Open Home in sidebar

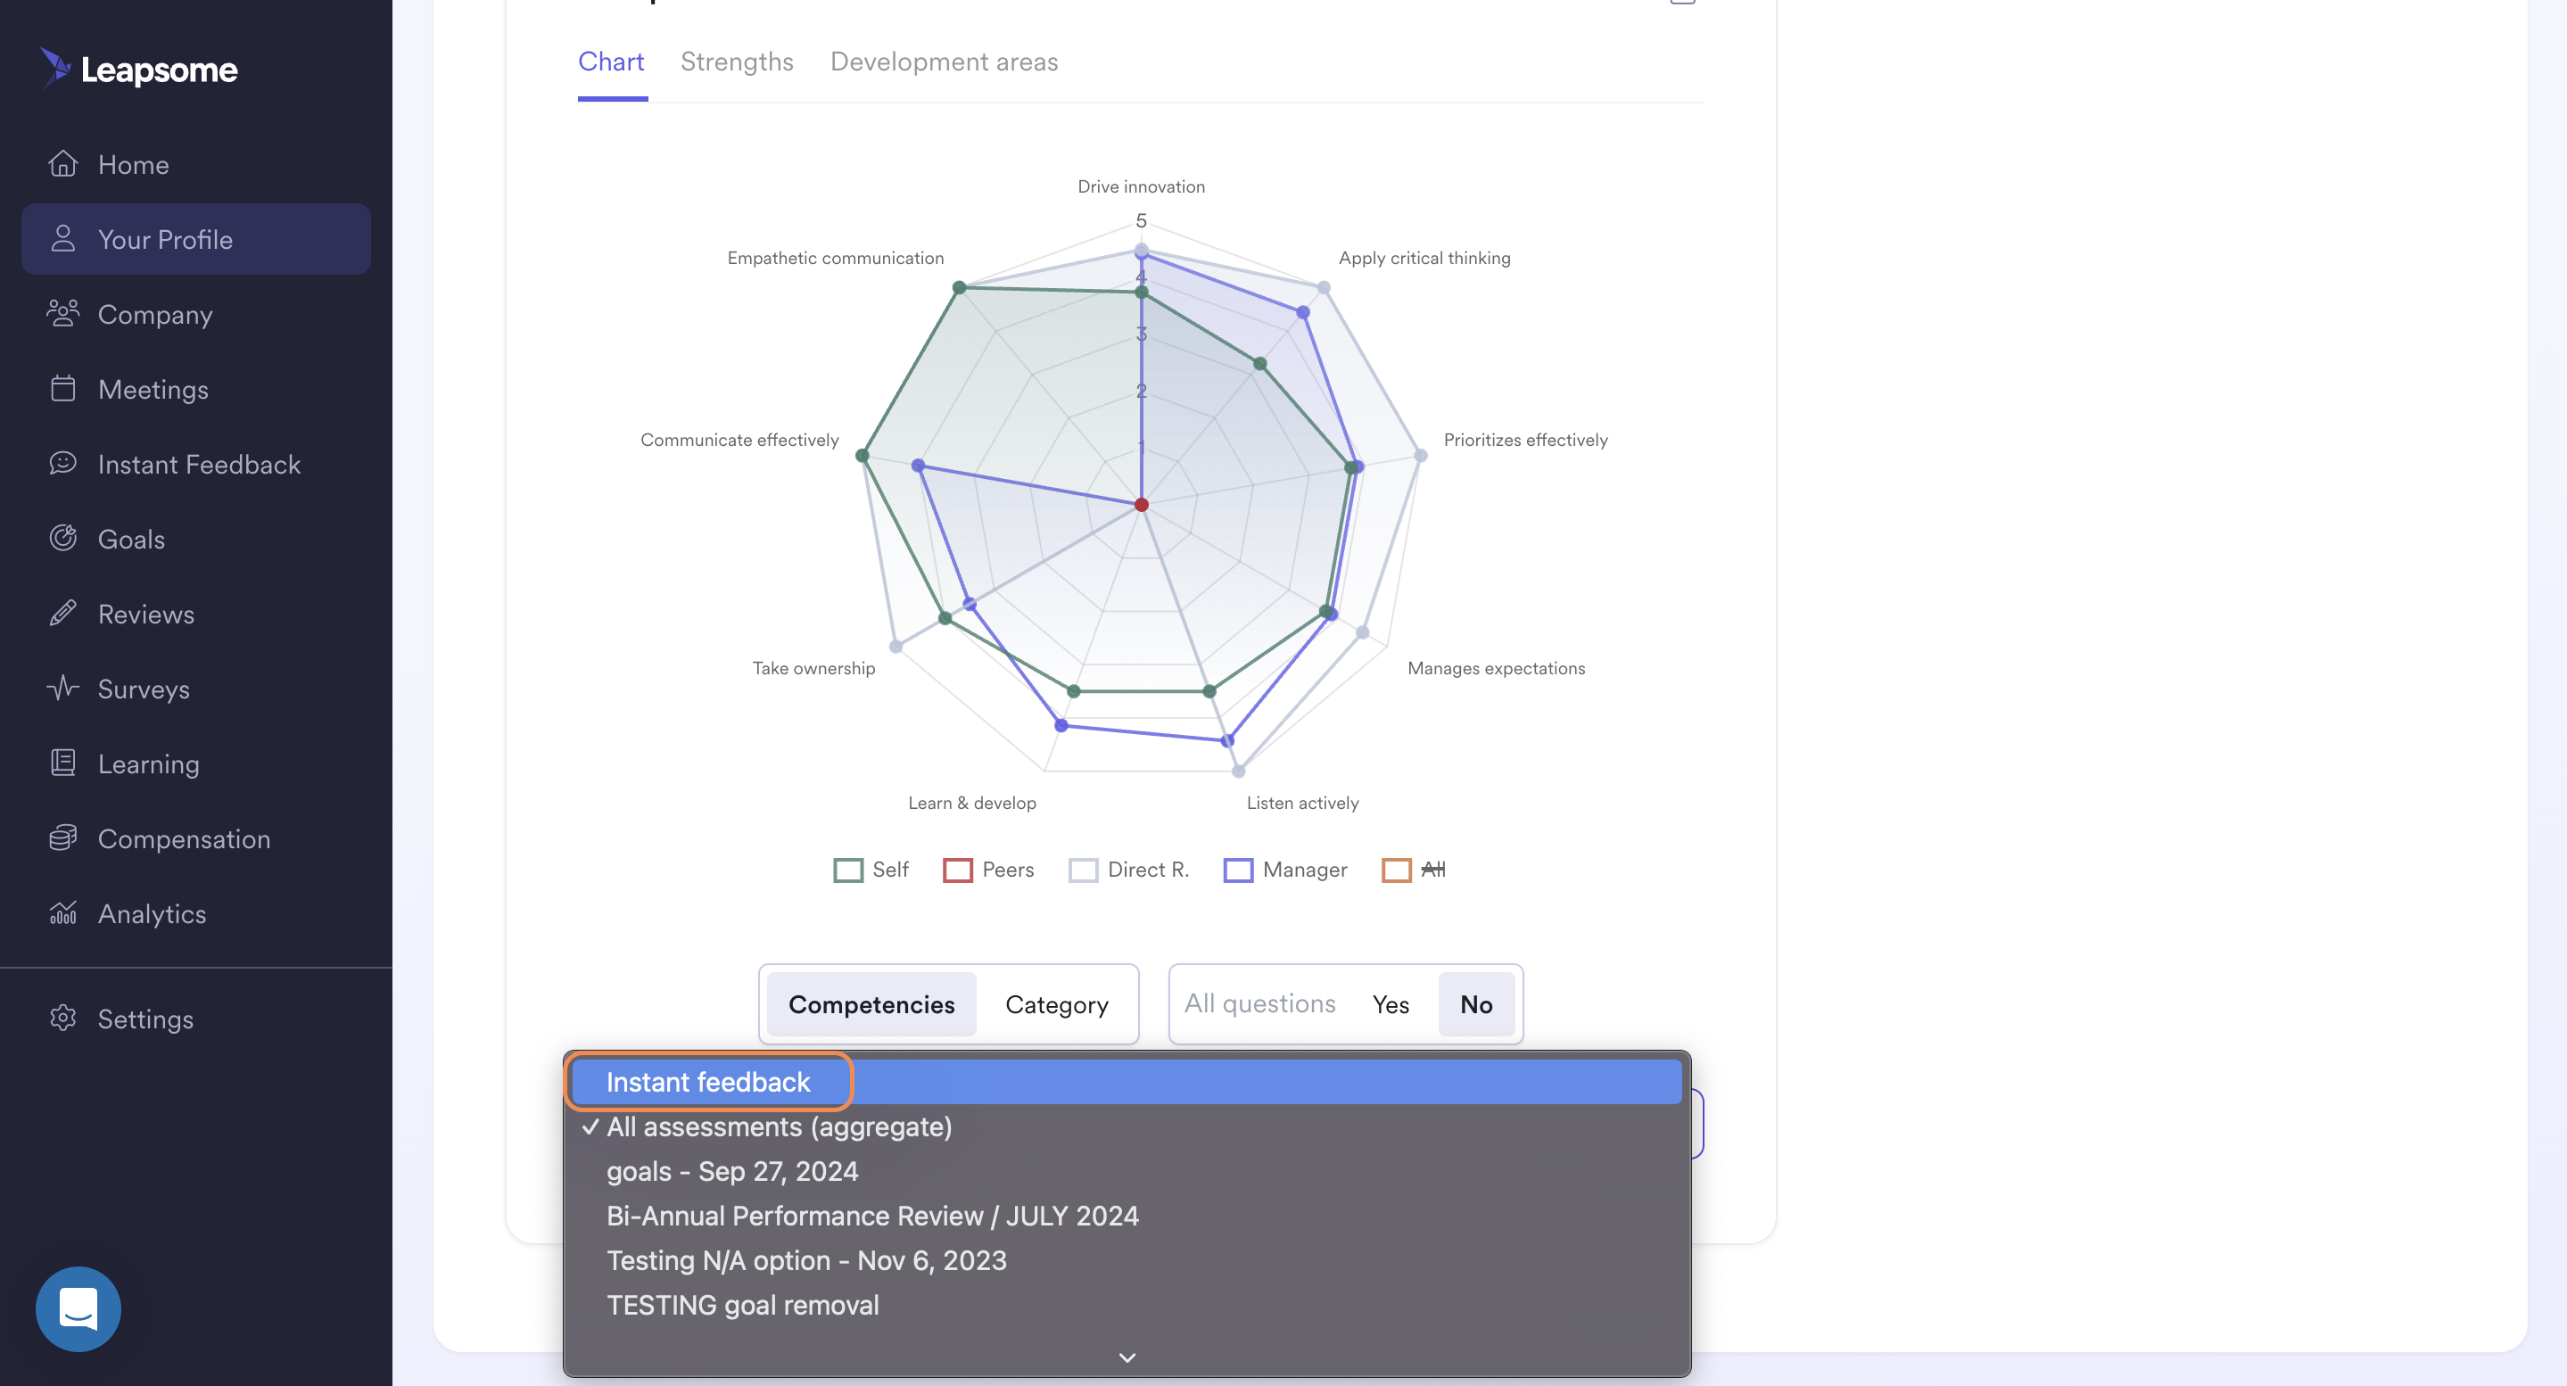tap(195, 164)
